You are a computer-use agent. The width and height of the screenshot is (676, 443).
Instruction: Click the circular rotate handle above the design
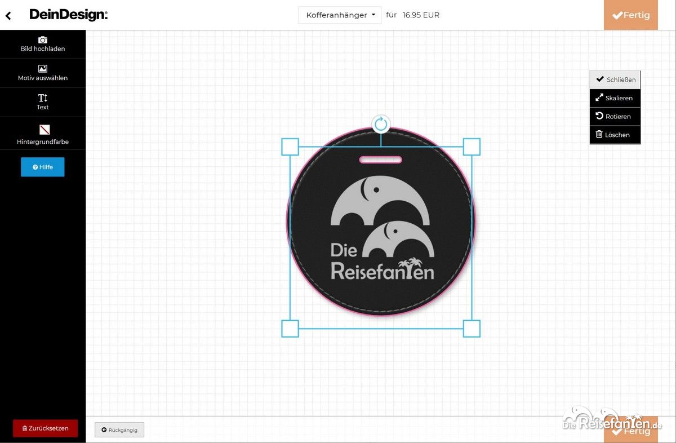point(381,124)
